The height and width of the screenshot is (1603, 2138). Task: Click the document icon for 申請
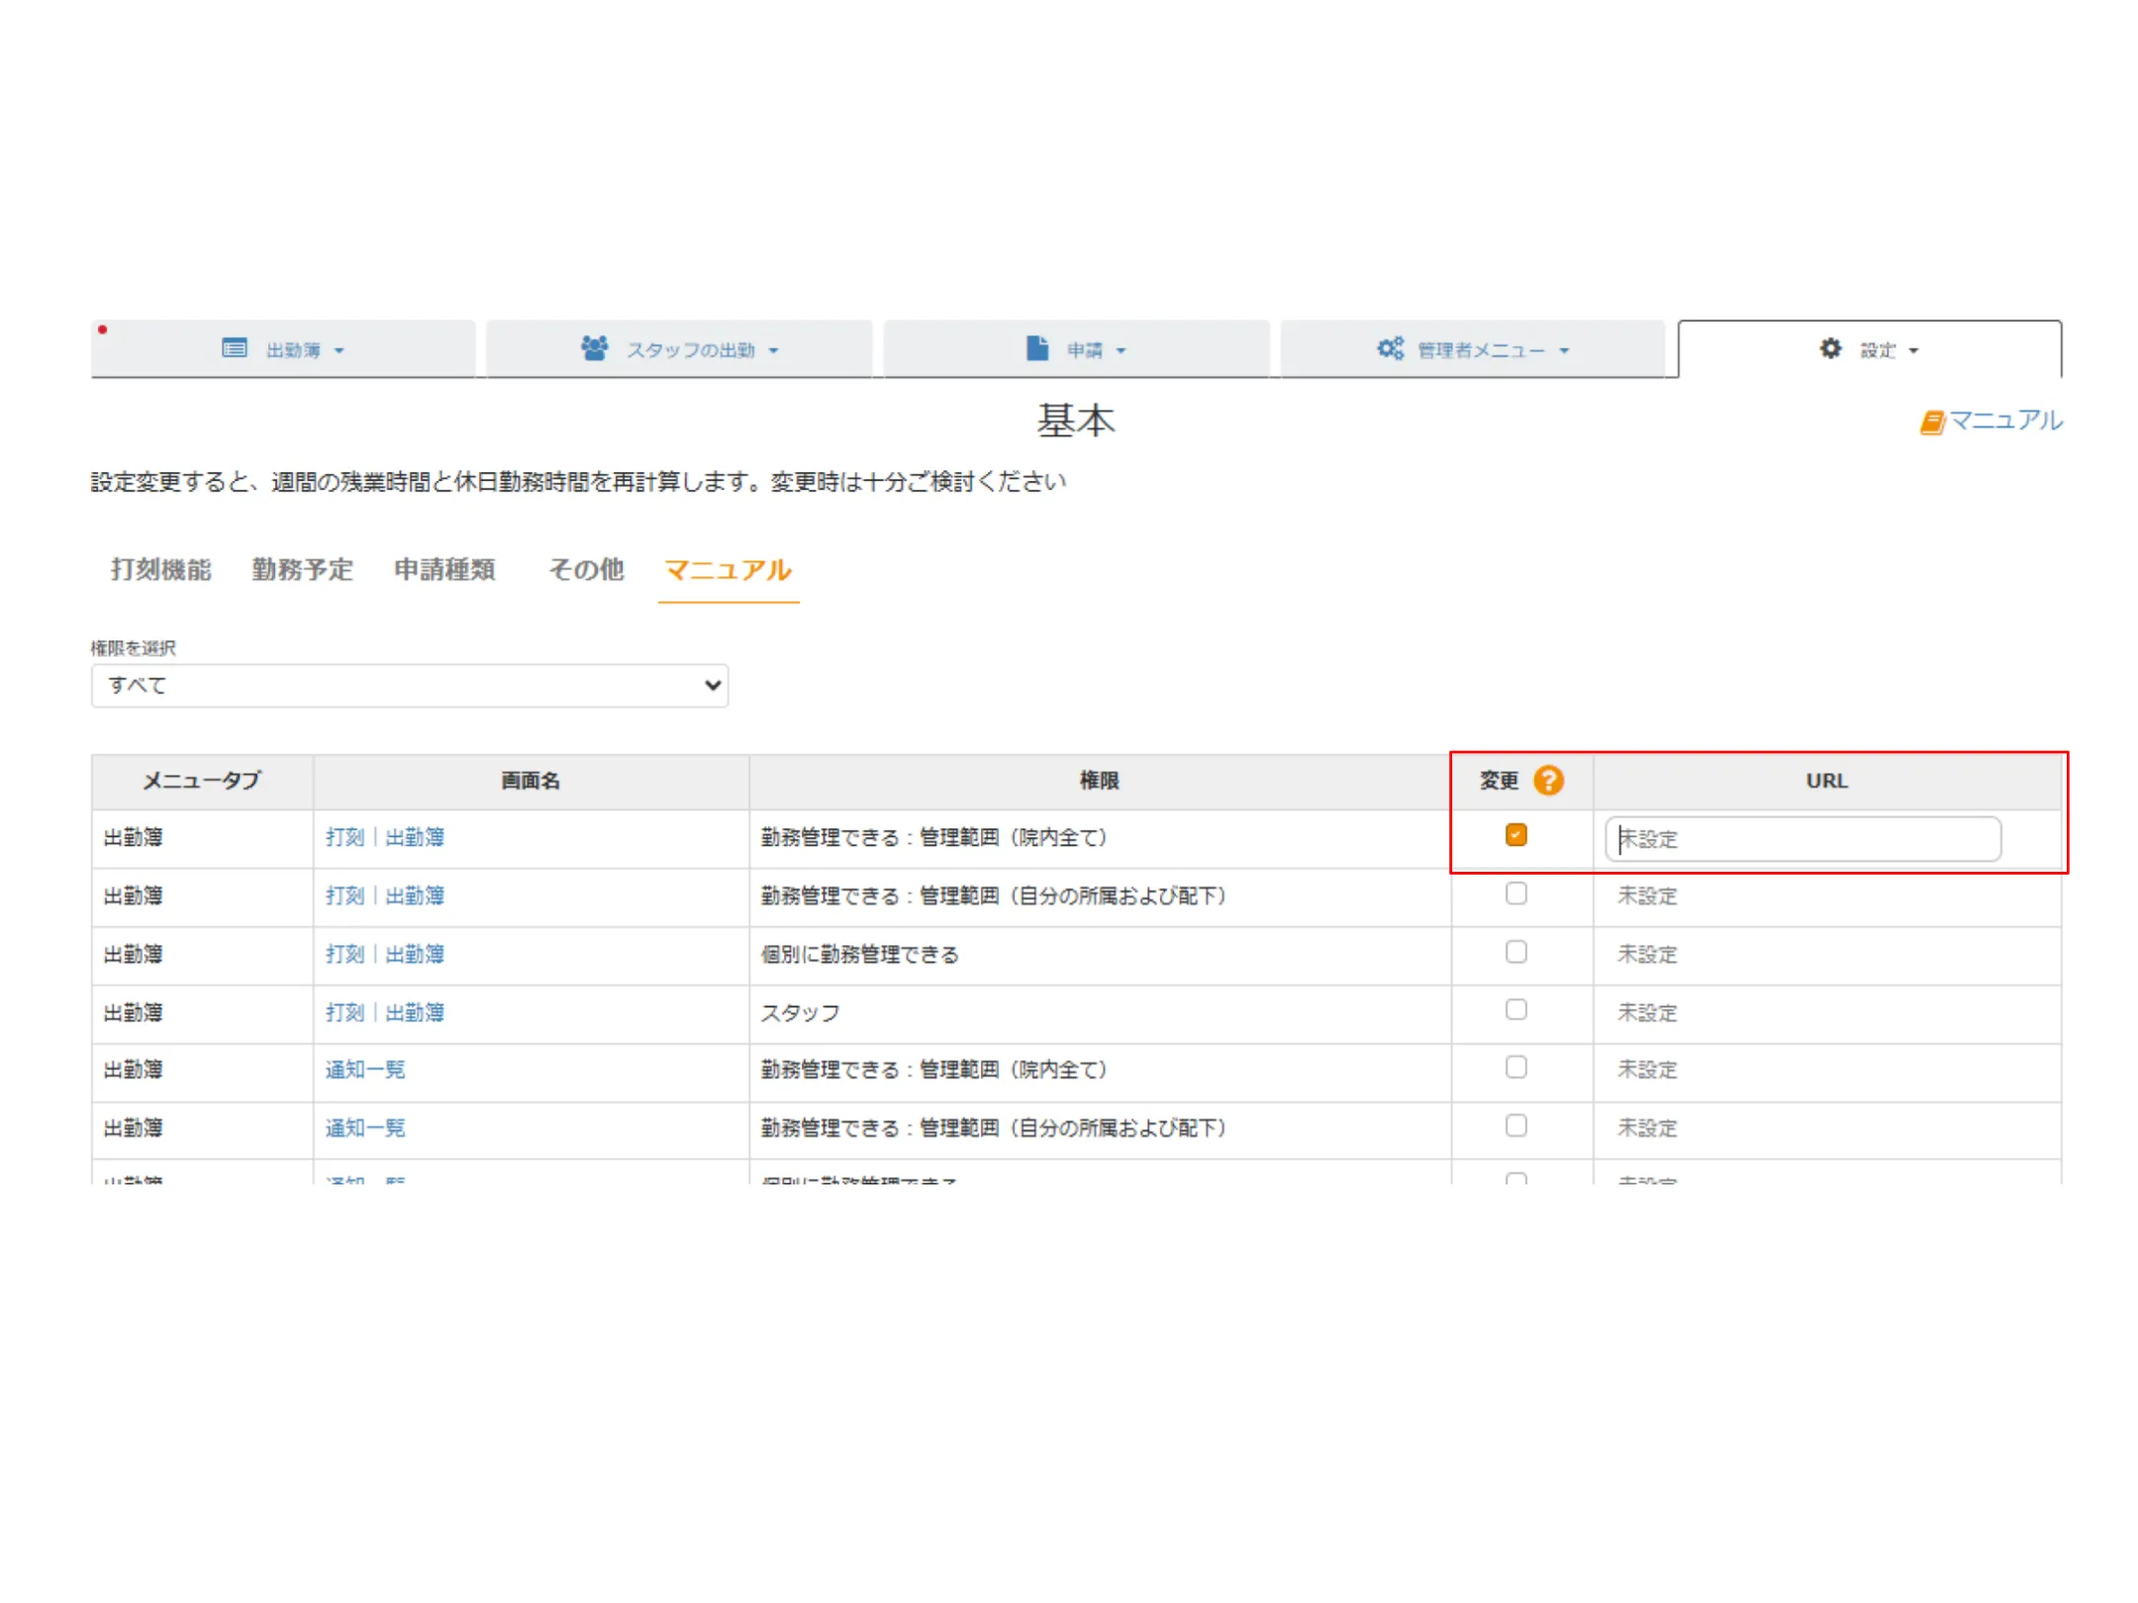[x=1036, y=348]
